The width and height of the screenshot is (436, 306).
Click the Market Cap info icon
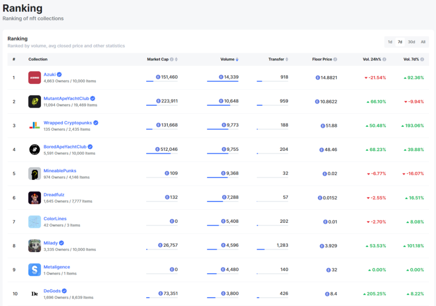[172, 59]
